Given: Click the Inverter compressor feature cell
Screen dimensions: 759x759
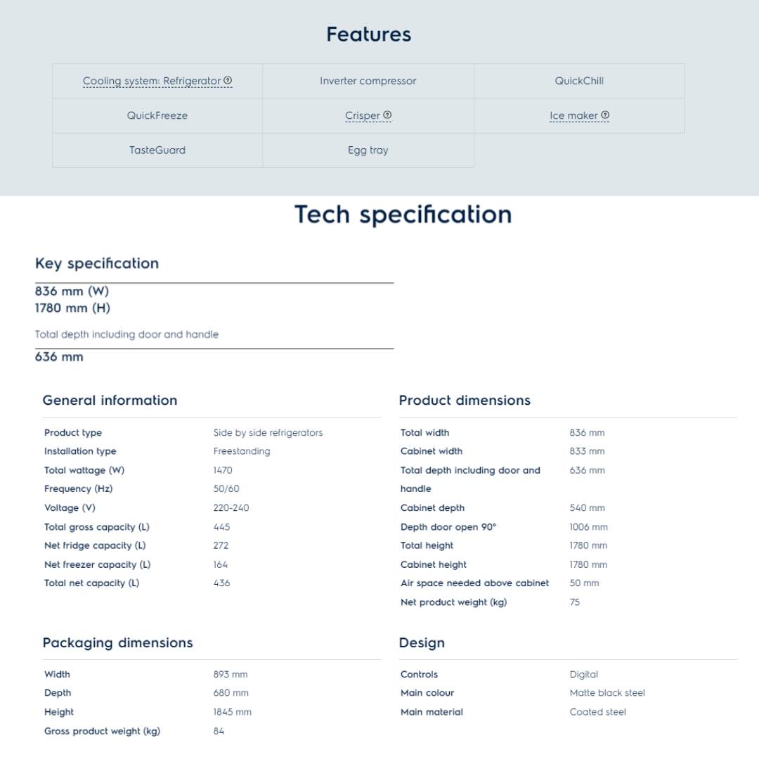Looking at the screenshot, I should click(368, 81).
